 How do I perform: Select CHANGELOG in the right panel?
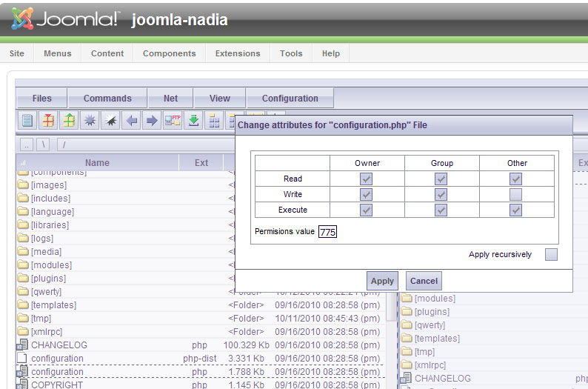tap(443, 378)
